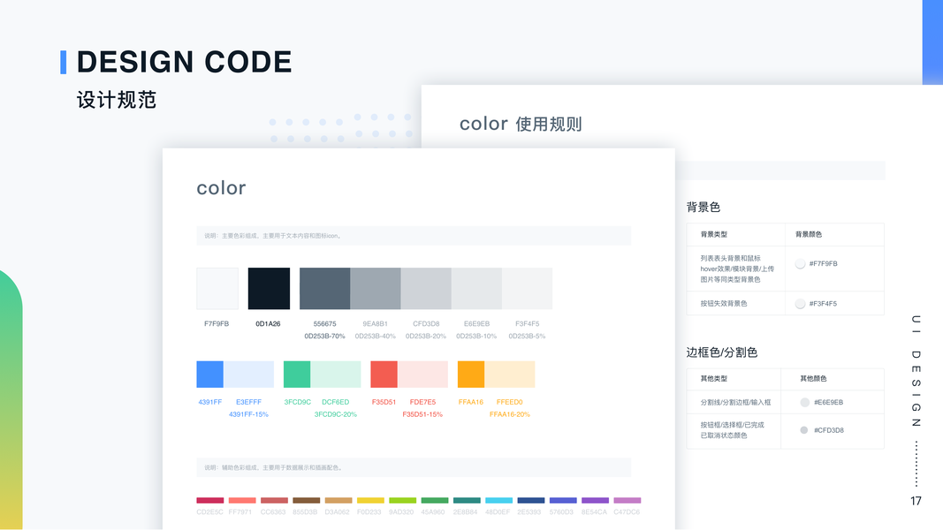Click the 列表表头背景和鼠标 hover description cell
This screenshot has width=943, height=530.
click(x=737, y=269)
